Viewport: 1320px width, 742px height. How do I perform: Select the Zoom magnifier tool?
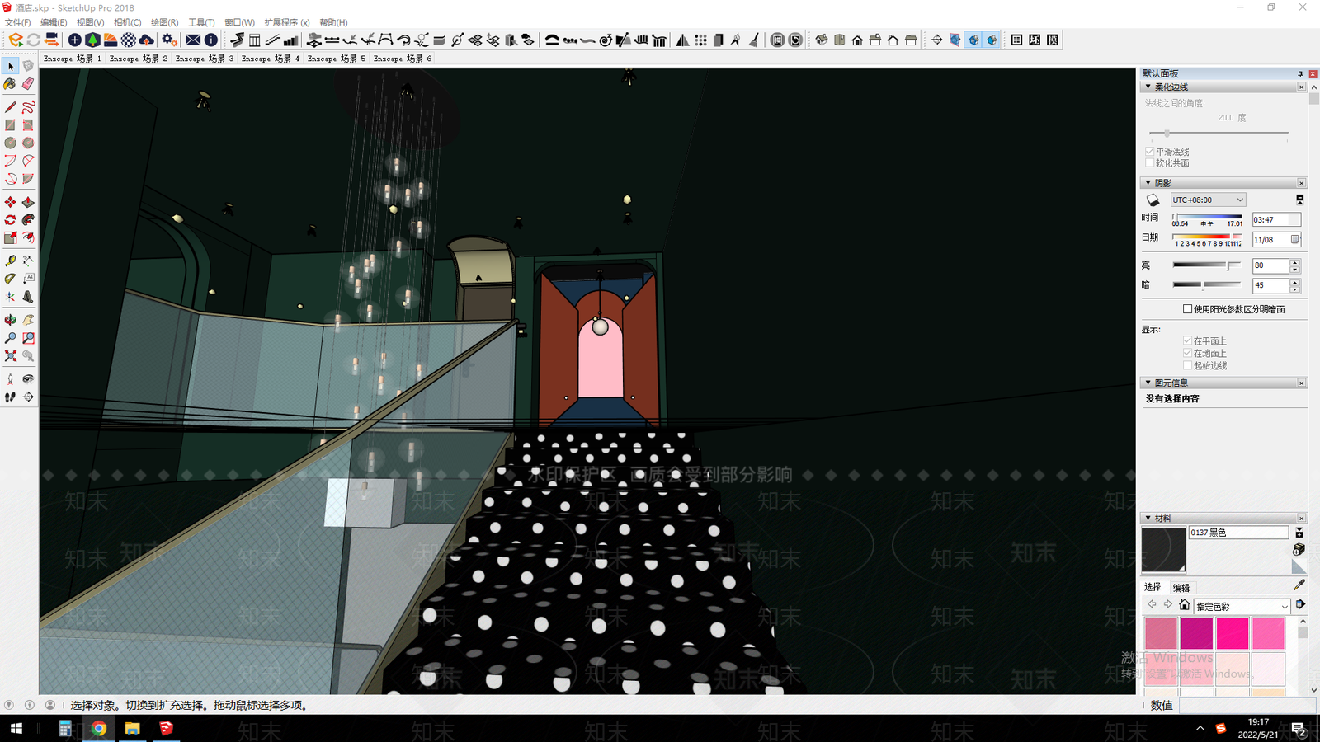point(10,338)
